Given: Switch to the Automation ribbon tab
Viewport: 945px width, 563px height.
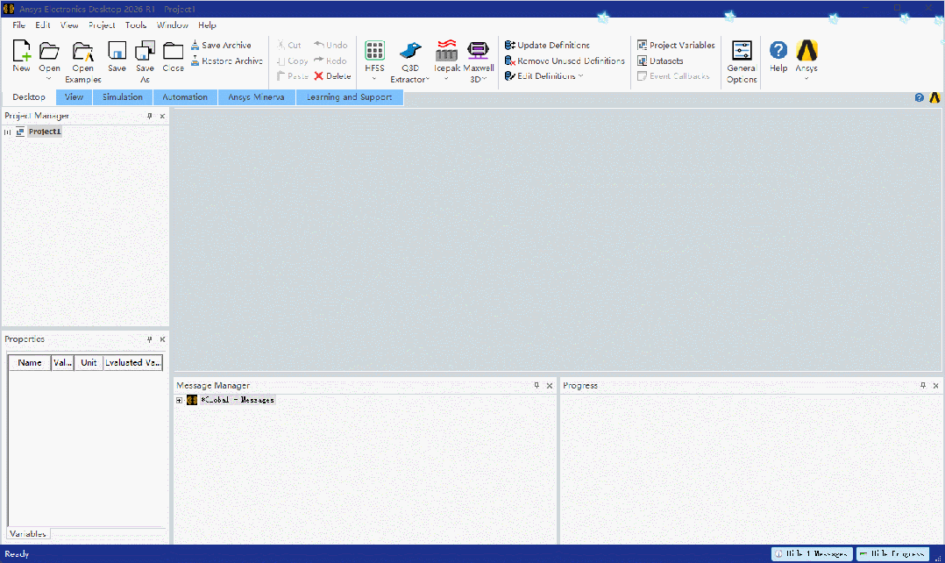Looking at the screenshot, I should point(185,97).
